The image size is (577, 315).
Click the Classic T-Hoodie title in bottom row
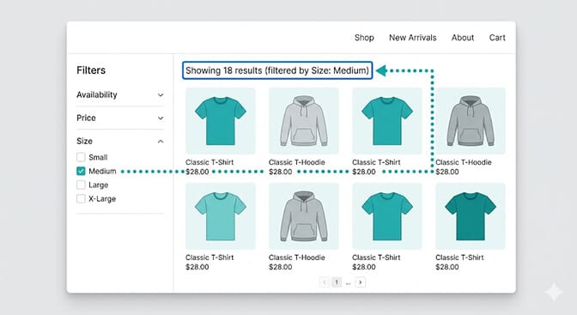click(296, 257)
